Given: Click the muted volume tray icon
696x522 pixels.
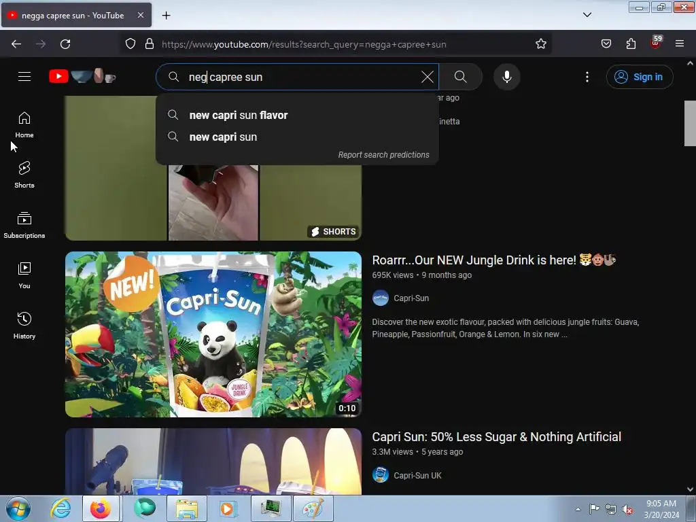Looking at the screenshot, I should (627, 509).
